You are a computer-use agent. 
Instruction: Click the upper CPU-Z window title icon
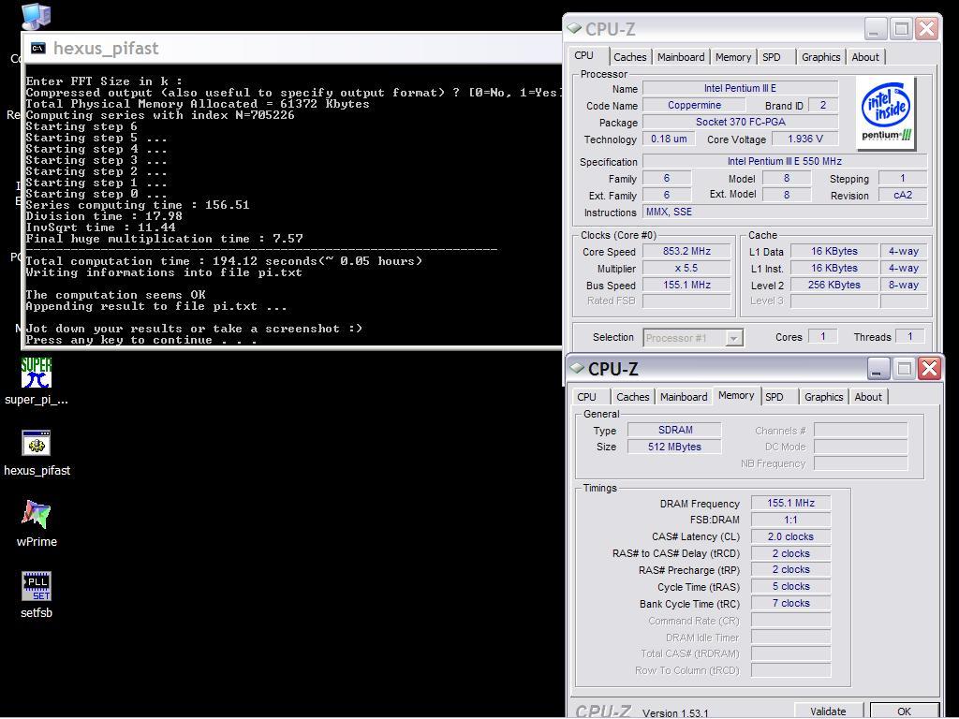point(574,28)
